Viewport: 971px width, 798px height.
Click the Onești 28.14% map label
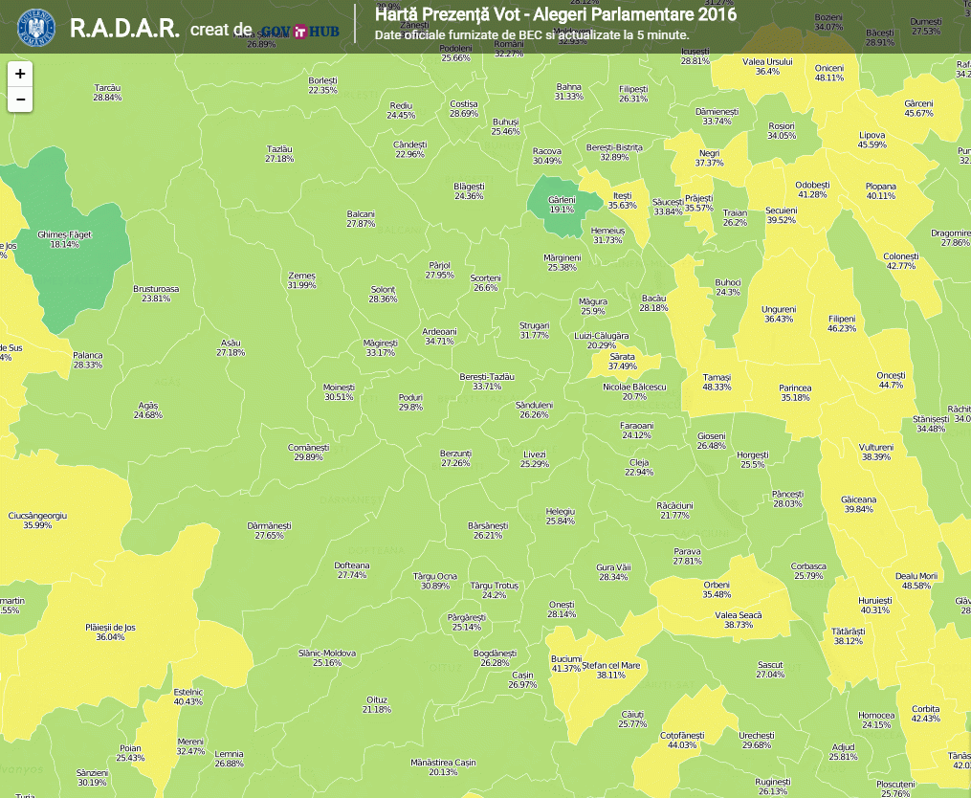coord(562,610)
